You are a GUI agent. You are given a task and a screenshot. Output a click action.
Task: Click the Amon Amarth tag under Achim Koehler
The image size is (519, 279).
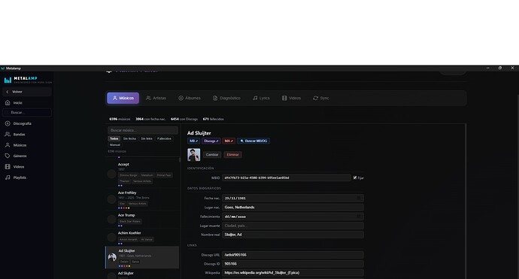(x=129, y=239)
